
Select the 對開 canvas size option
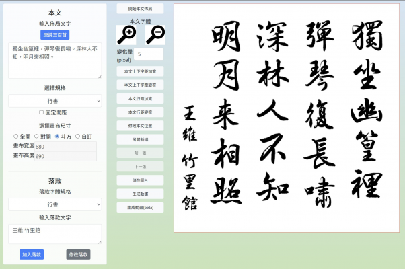pos(37,135)
